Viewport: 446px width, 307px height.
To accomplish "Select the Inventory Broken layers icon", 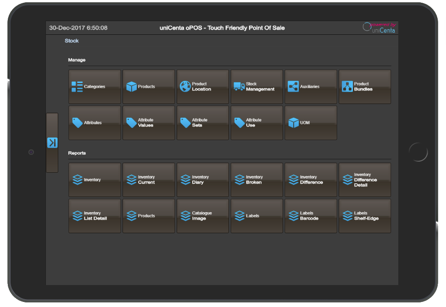I will [x=240, y=180].
